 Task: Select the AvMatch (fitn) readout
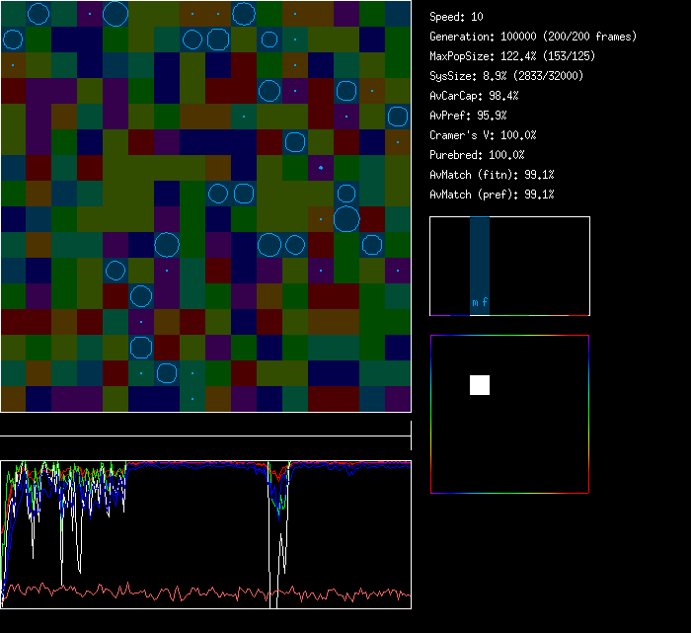coord(492,175)
